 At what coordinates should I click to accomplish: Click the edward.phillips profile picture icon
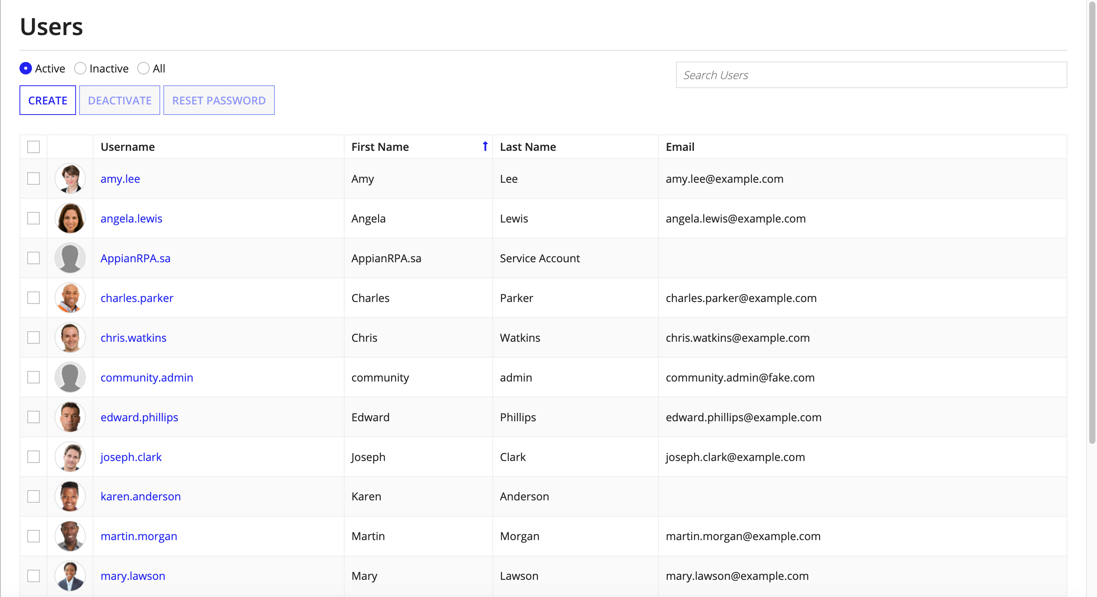coord(71,417)
